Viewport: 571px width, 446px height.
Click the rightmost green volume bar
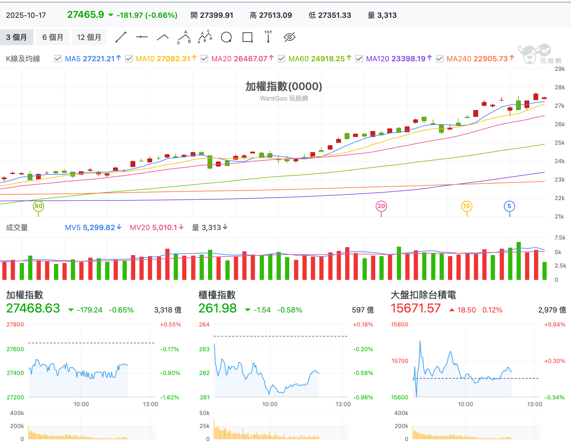point(545,271)
